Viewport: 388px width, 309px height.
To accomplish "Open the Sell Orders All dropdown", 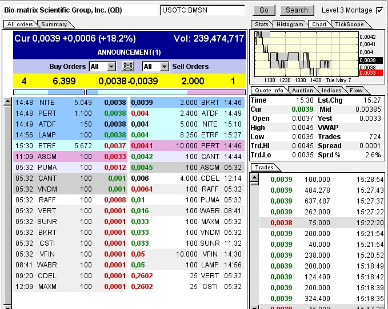I will pyautogui.click(x=155, y=67).
